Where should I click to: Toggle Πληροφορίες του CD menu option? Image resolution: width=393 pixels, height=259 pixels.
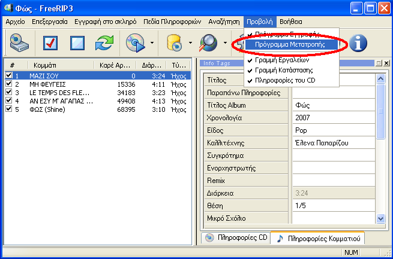click(x=292, y=80)
